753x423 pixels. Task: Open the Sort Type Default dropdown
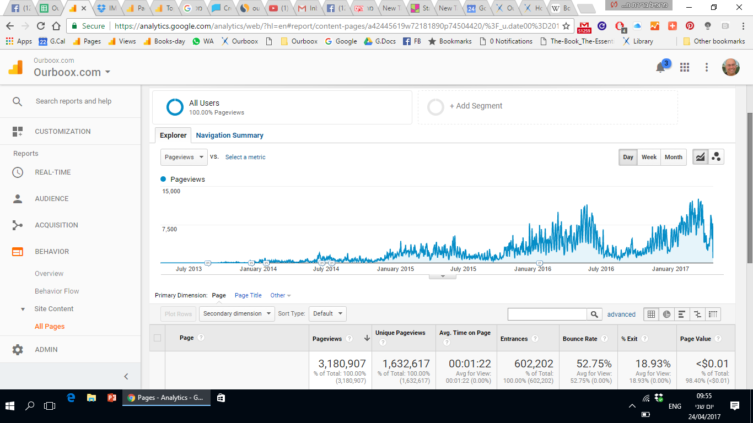327,314
